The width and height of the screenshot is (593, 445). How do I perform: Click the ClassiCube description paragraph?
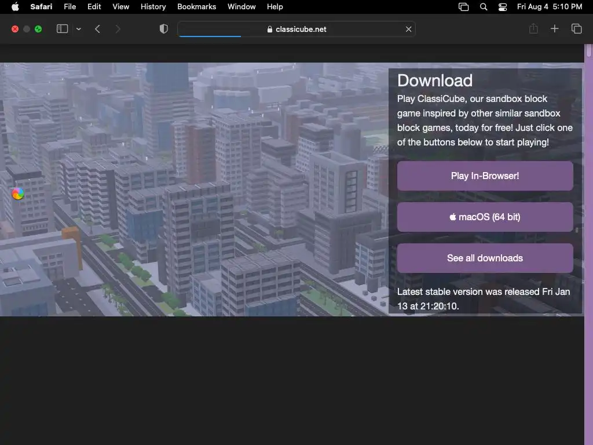tap(485, 121)
